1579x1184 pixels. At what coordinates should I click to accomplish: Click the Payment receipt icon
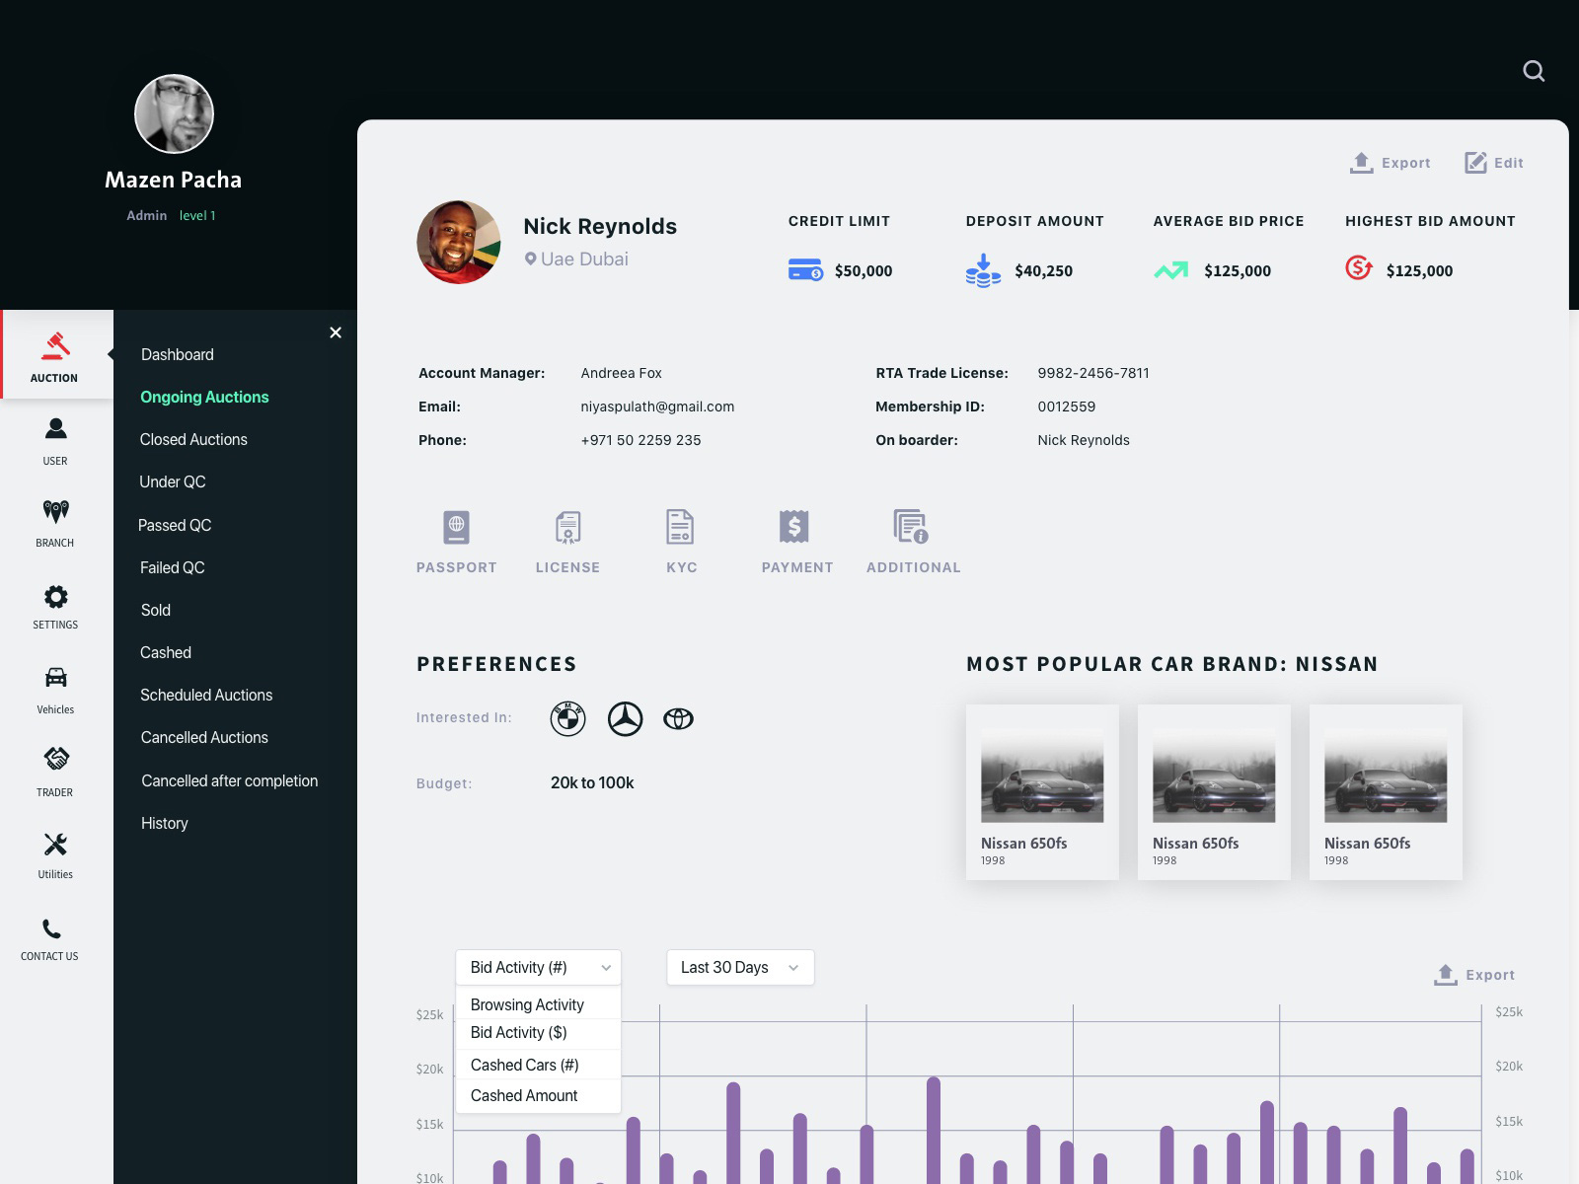[x=795, y=527]
